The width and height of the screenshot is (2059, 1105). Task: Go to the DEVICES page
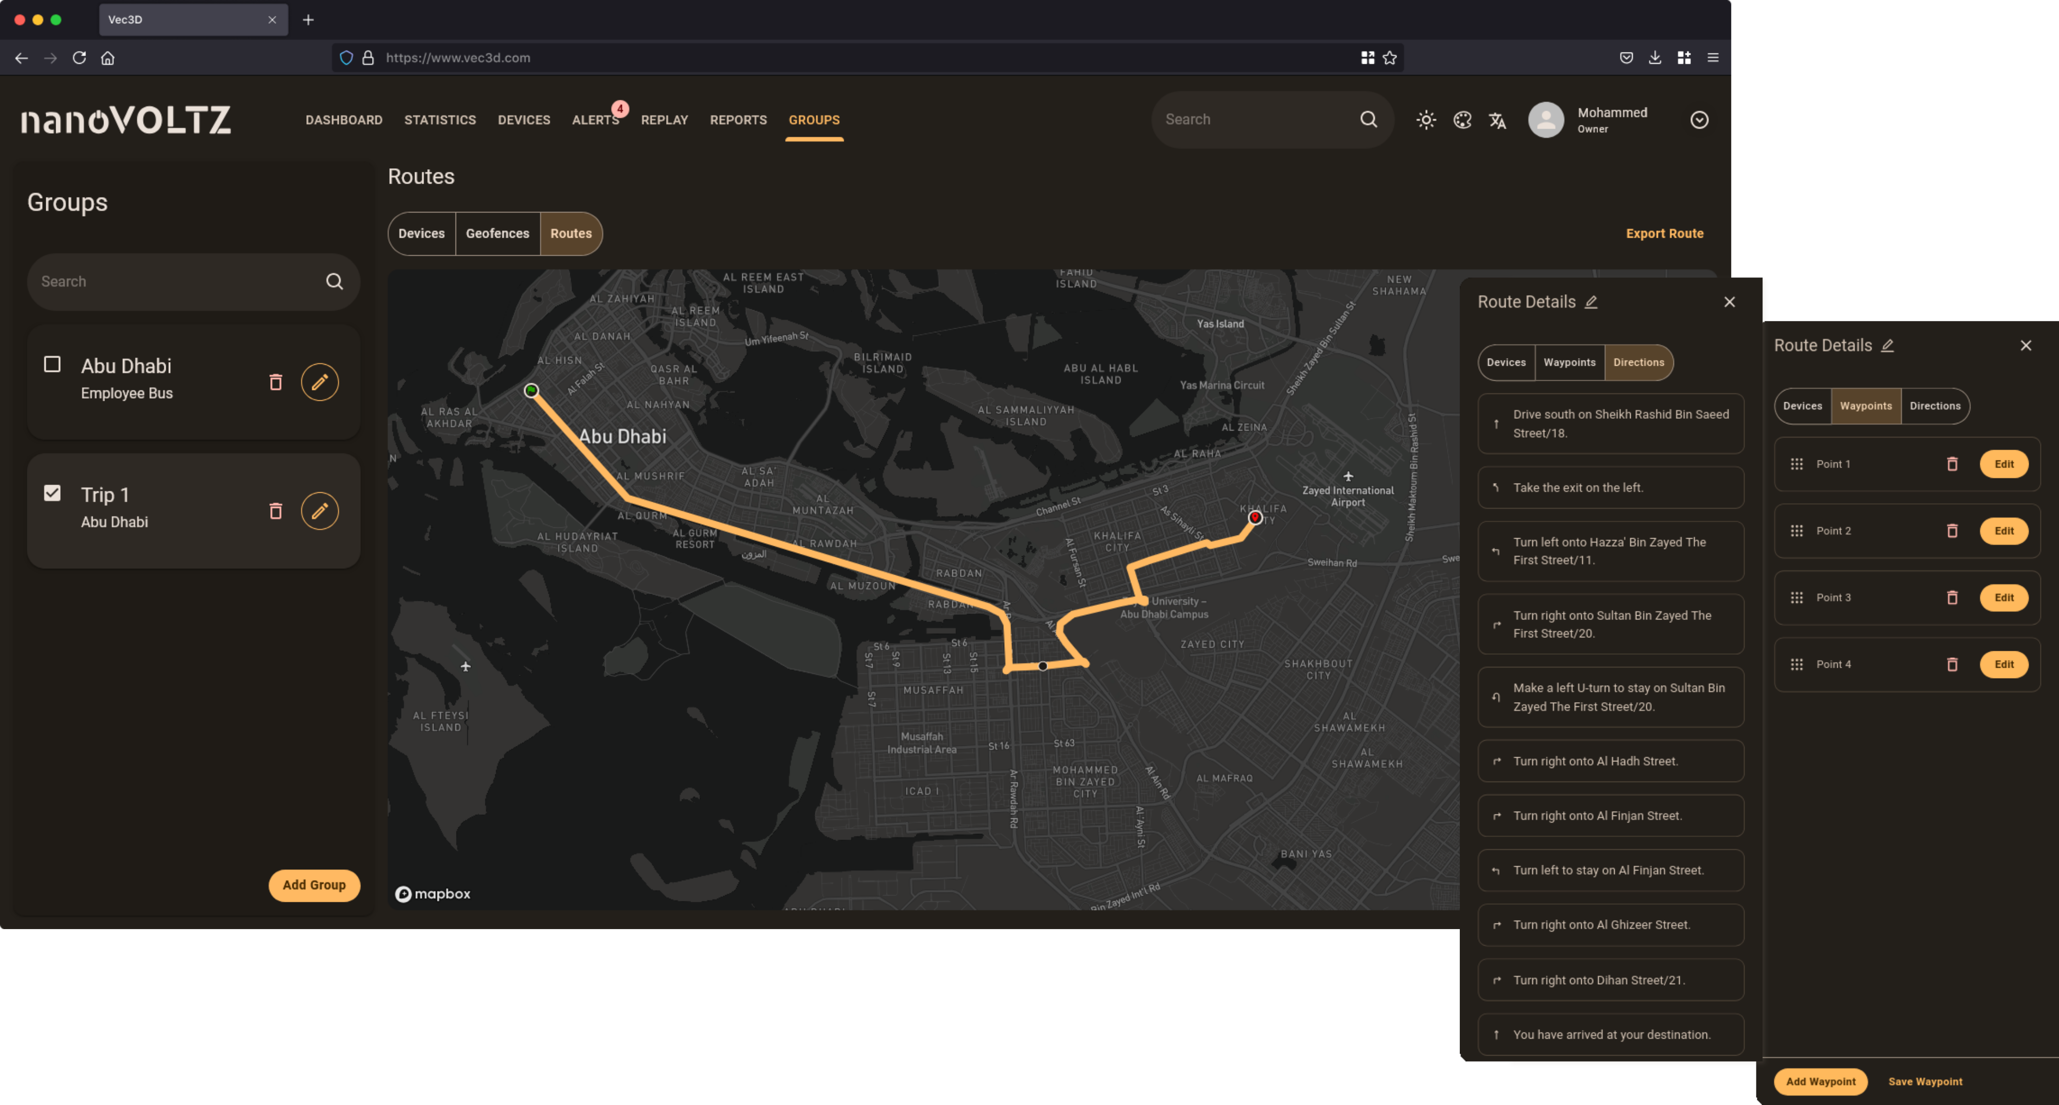click(x=524, y=120)
